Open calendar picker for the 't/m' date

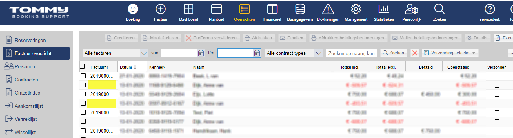pyautogui.click(x=256, y=53)
